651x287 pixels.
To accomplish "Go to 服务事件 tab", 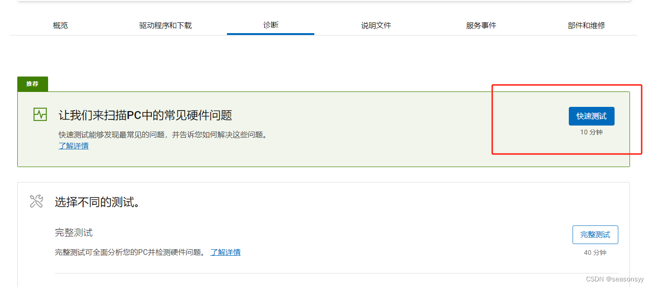I will pyautogui.click(x=481, y=25).
